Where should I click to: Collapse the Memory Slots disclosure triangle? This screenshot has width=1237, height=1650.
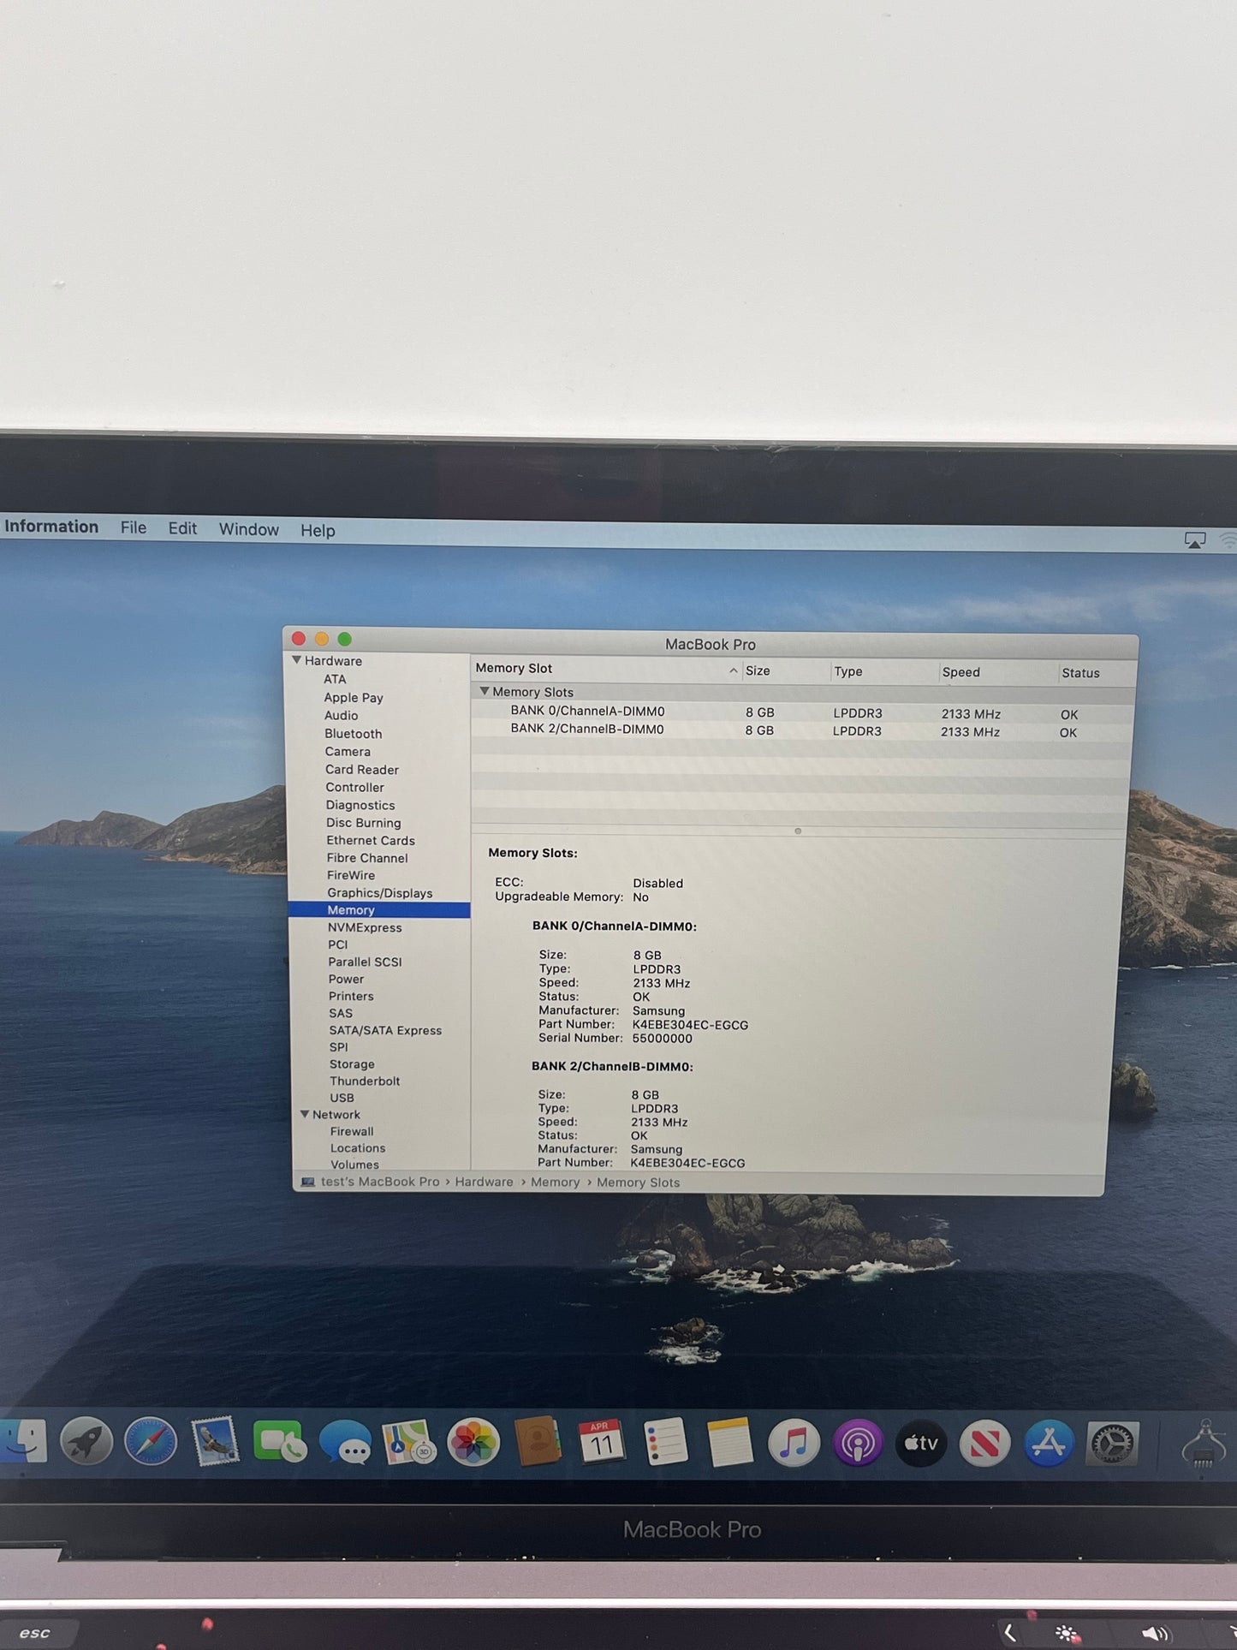pos(485,691)
